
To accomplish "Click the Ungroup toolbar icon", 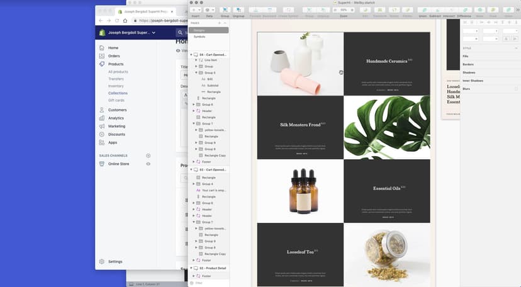I will point(238,10).
